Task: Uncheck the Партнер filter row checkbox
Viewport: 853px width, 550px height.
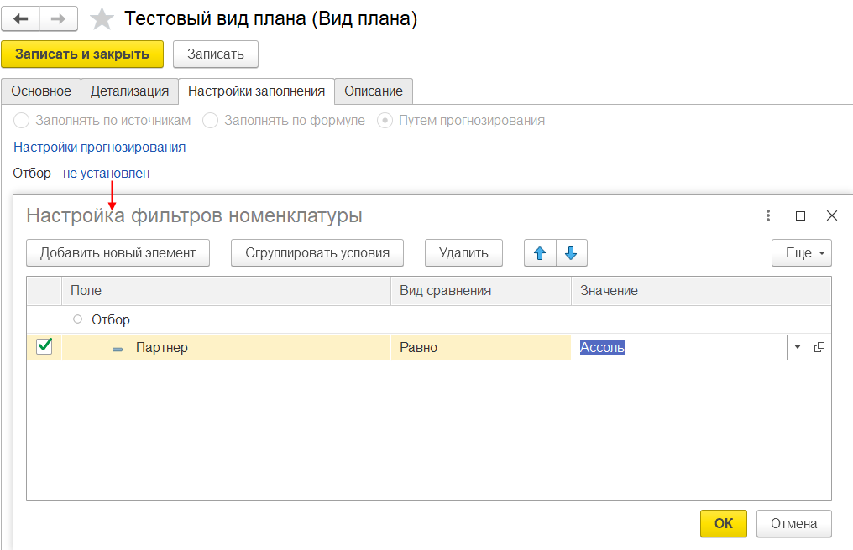Action: tap(44, 346)
